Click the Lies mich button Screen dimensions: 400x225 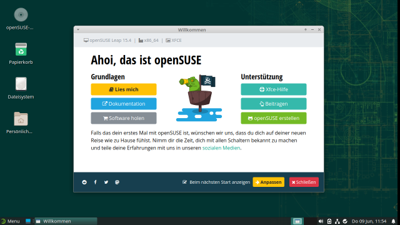click(x=124, y=89)
